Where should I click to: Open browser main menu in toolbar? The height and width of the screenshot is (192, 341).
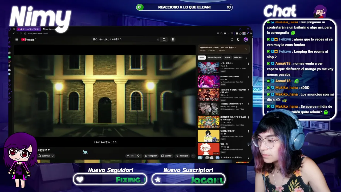tap(251, 34)
